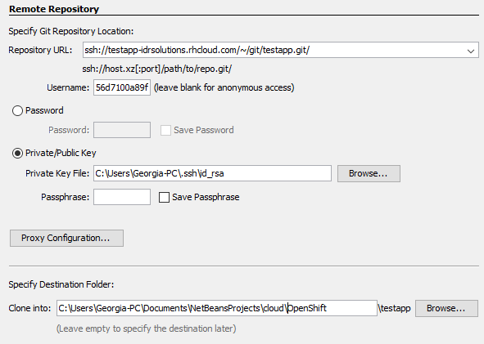Tick the Save Password checkbox
Image resolution: width=484 pixels, height=344 pixels.
[x=165, y=130]
